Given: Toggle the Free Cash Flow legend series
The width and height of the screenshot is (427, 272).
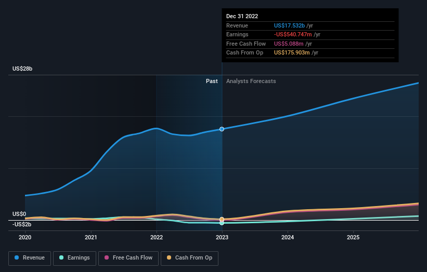Looking at the screenshot, I should click(128, 258).
